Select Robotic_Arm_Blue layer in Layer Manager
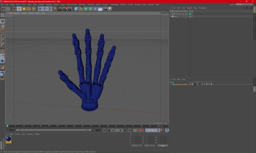The image size is (256, 153). tap(181, 84)
